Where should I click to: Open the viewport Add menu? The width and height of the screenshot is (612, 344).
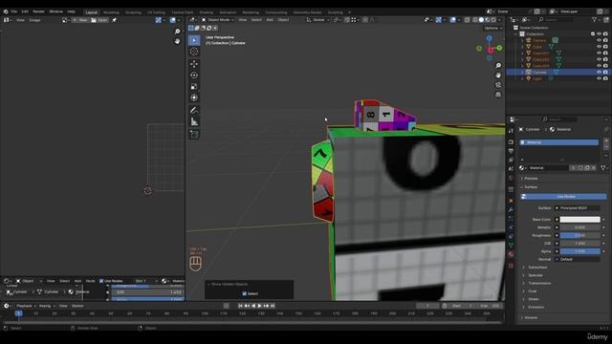pyautogui.click(x=270, y=20)
